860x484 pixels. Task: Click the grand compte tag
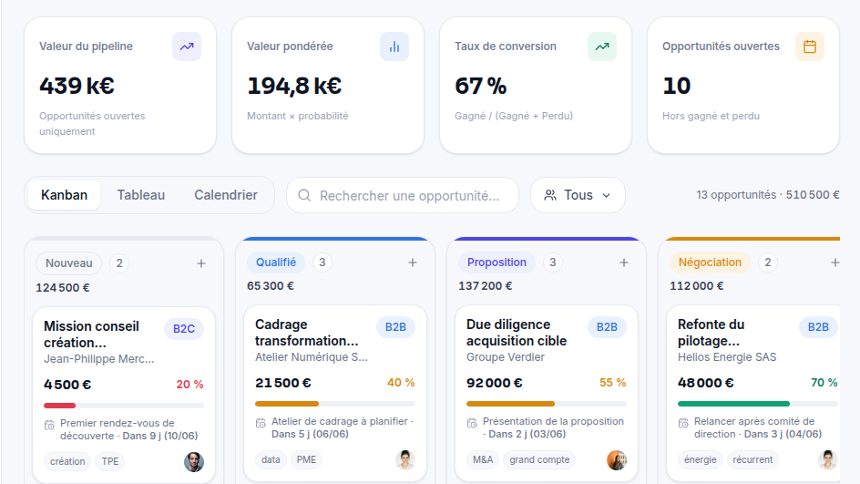pyautogui.click(x=539, y=460)
